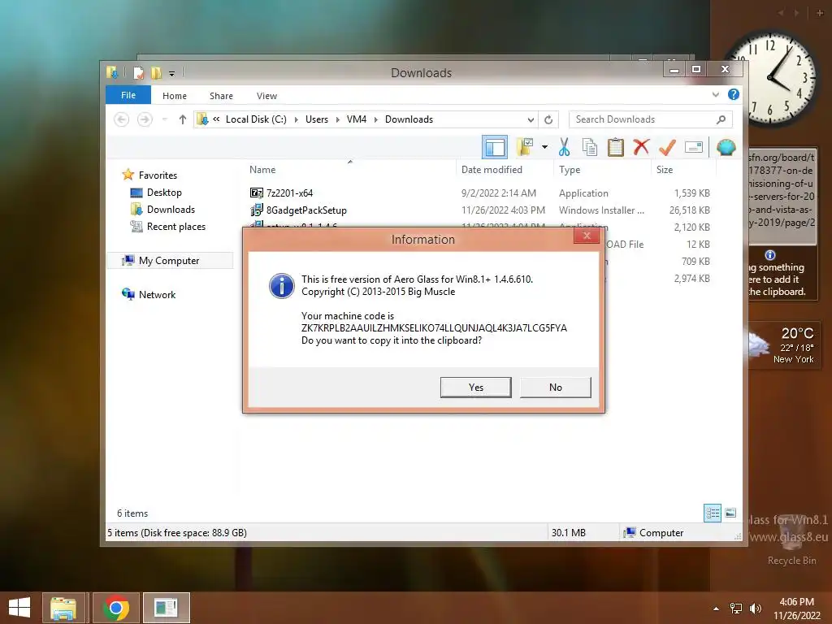
Task: Click No in the Information dialog
Action: point(555,388)
